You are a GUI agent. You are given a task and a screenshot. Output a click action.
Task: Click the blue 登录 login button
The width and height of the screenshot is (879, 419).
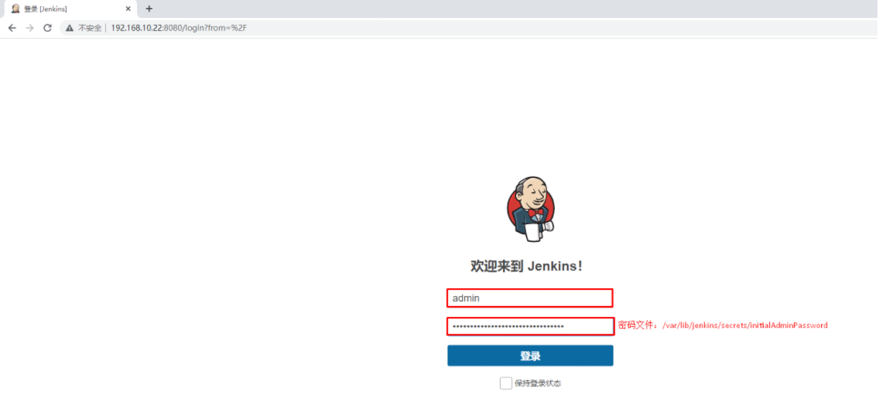[x=530, y=356]
